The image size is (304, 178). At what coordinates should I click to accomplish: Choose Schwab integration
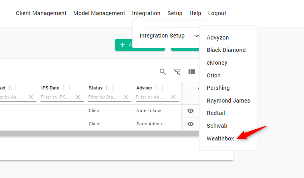(x=217, y=126)
